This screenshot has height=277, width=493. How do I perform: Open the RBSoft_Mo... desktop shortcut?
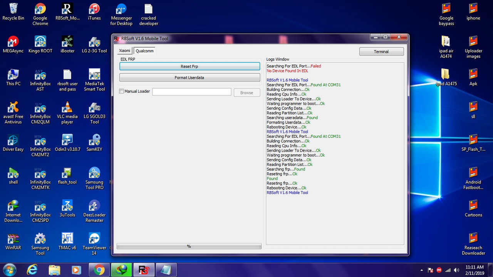click(x=67, y=12)
